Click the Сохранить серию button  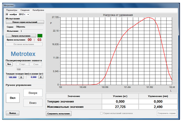click(167, 113)
